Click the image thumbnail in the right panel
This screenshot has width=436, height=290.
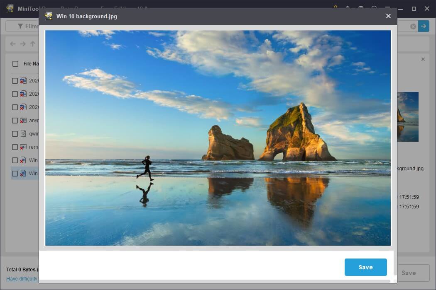[x=408, y=116]
